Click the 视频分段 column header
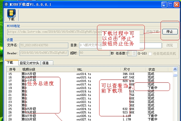Viewport: 181px width, 121px height. [x=46, y=70]
